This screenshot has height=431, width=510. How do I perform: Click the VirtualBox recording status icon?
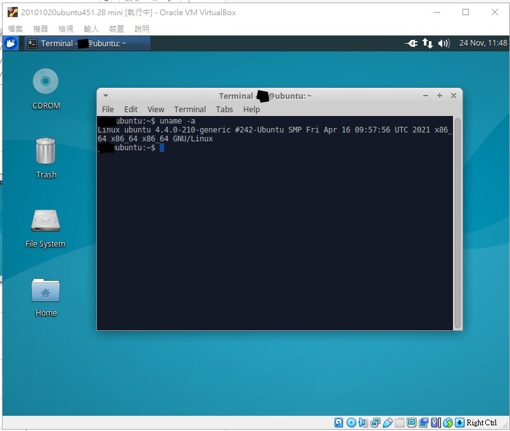[423, 423]
